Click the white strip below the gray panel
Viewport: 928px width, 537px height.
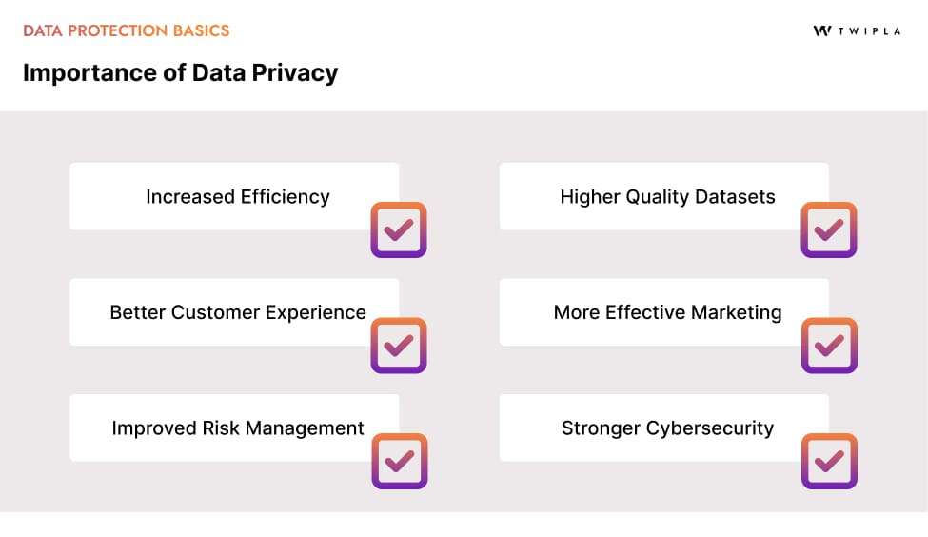pyautogui.click(x=464, y=525)
